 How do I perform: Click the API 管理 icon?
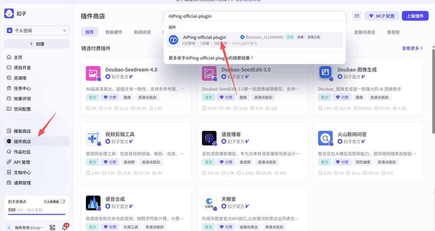pos(9,162)
